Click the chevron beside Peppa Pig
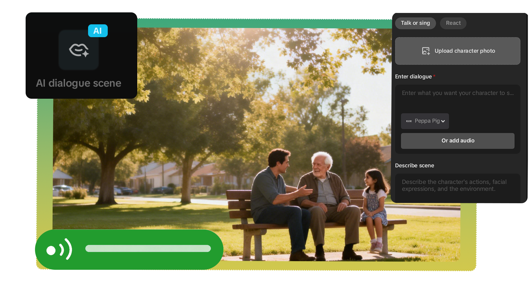The height and width of the screenshot is (297, 529). click(x=443, y=121)
